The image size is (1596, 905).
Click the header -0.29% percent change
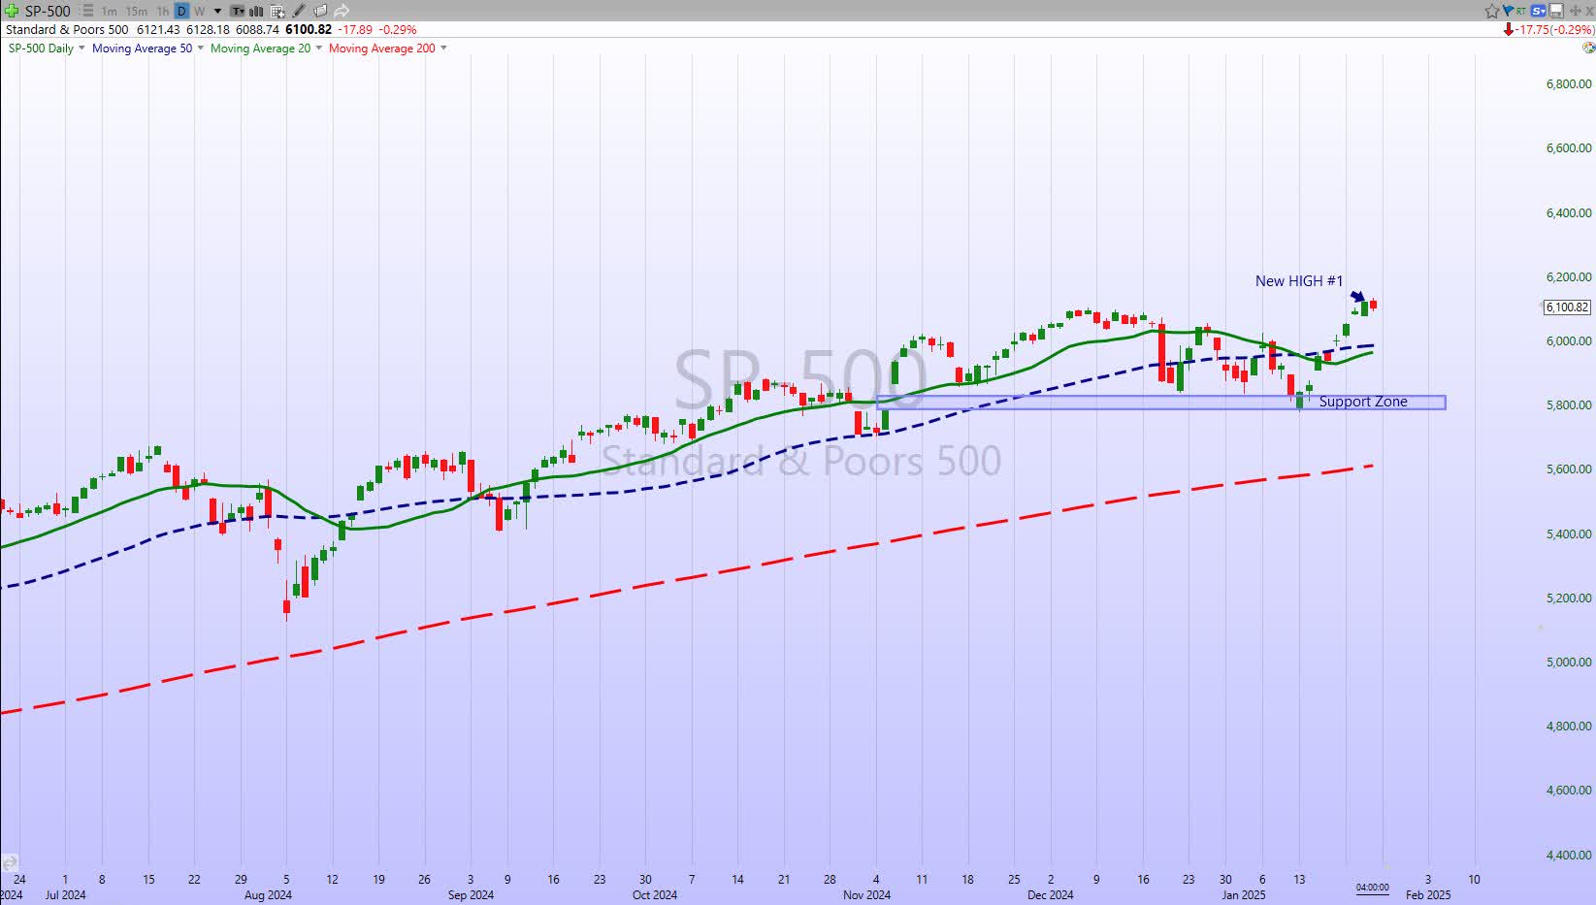[x=398, y=30]
